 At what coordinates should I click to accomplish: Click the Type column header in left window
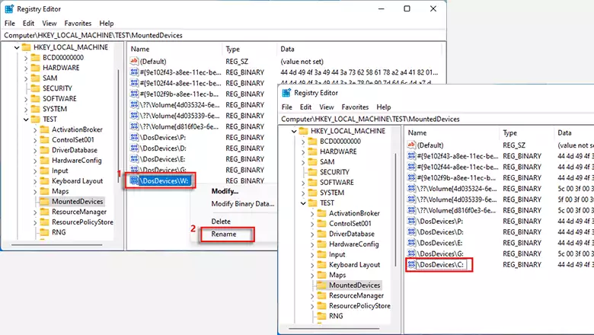pyautogui.click(x=232, y=49)
